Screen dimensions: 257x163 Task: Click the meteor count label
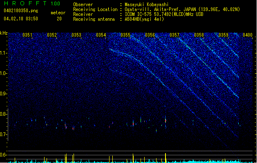(x=58, y=13)
